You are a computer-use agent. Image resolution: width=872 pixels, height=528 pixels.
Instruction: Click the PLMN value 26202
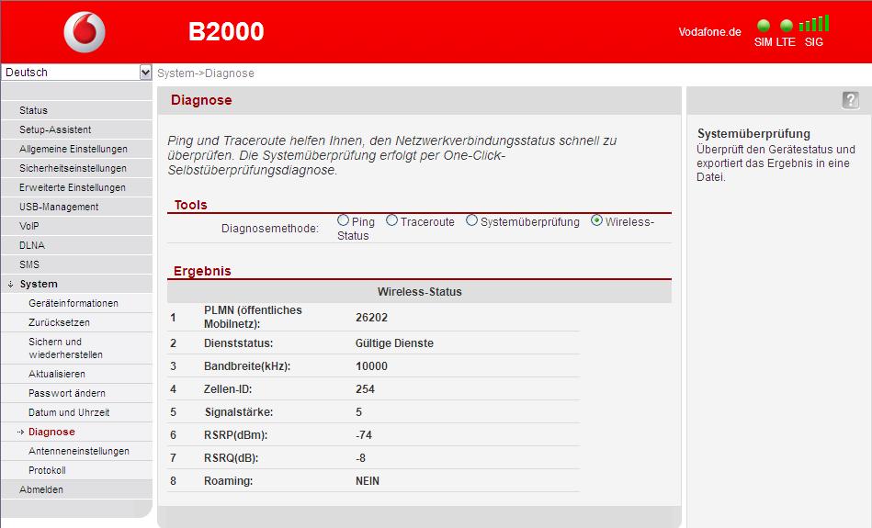pos(371,318)
